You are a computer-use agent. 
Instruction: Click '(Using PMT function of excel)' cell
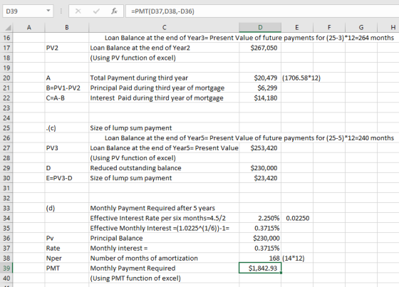point(164,278)
